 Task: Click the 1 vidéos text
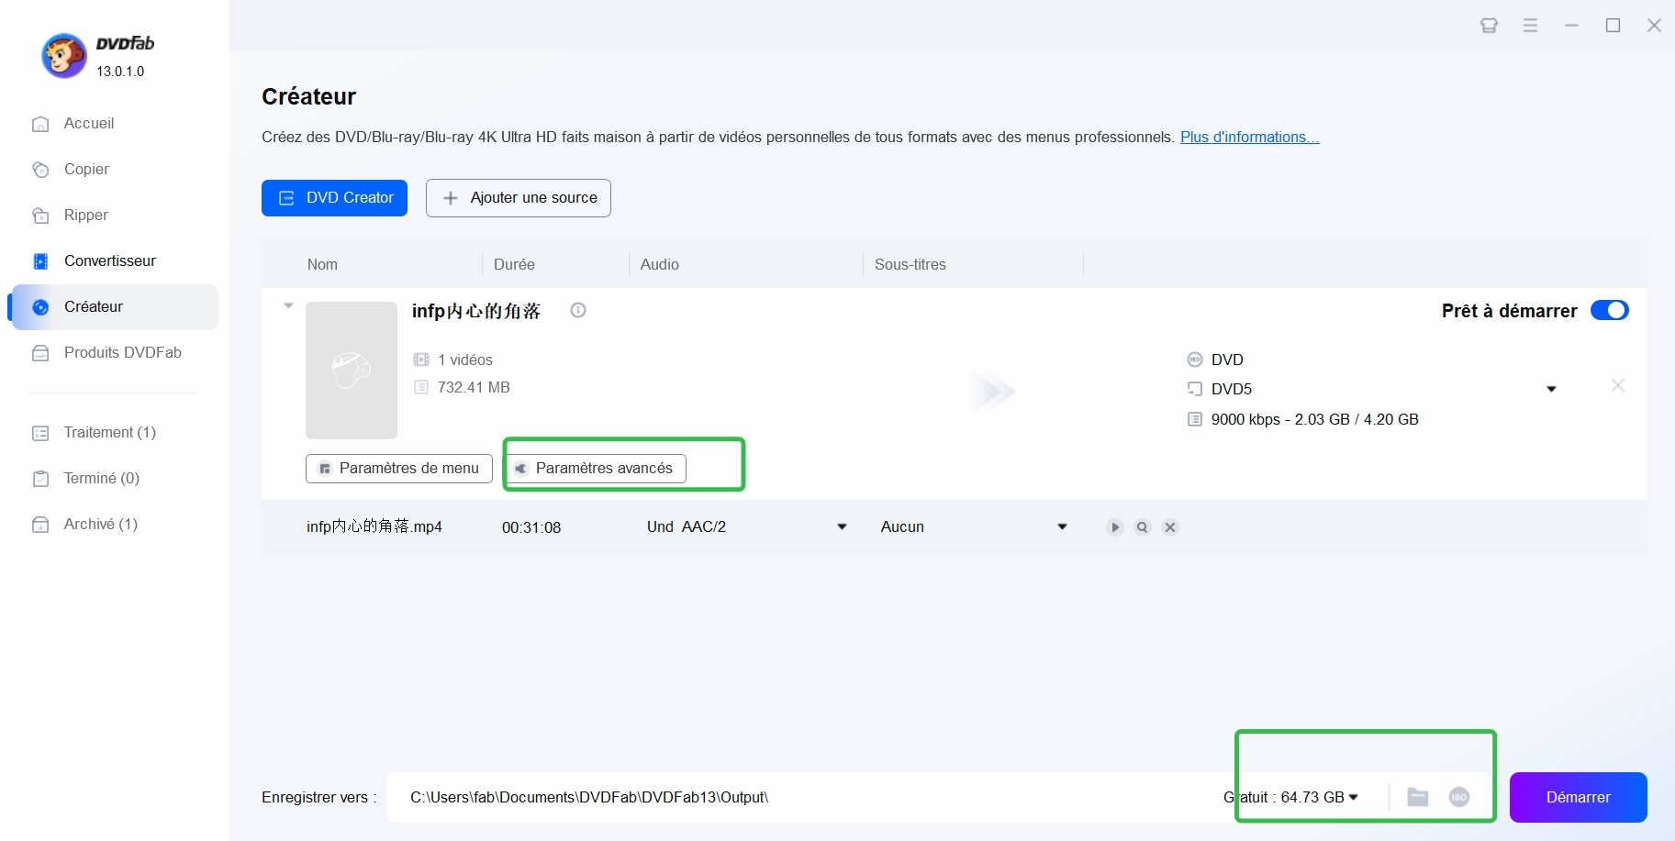click(x=465, y=360)
